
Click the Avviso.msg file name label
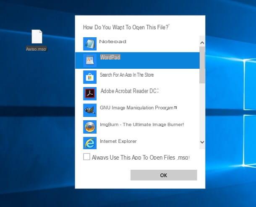[37, 49]
